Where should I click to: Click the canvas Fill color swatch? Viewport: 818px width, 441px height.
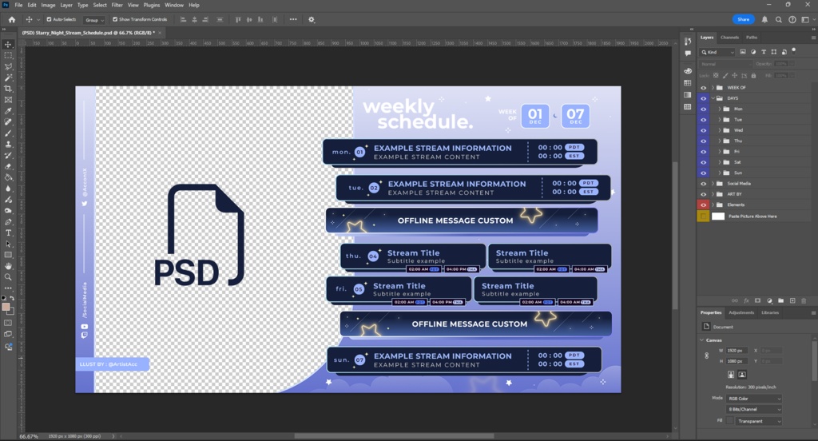730,421
